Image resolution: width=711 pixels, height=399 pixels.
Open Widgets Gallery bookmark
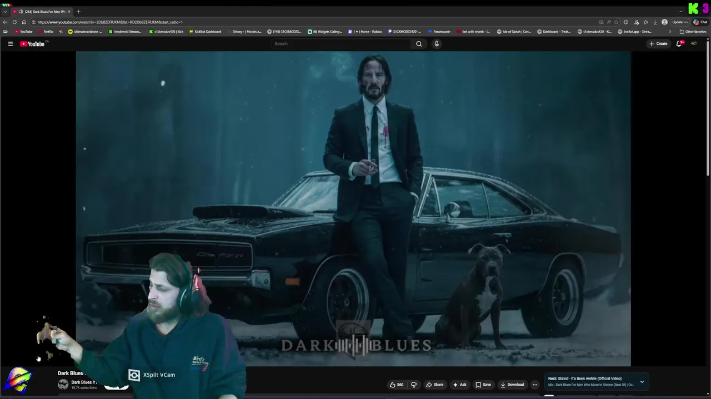click(325, 32)
